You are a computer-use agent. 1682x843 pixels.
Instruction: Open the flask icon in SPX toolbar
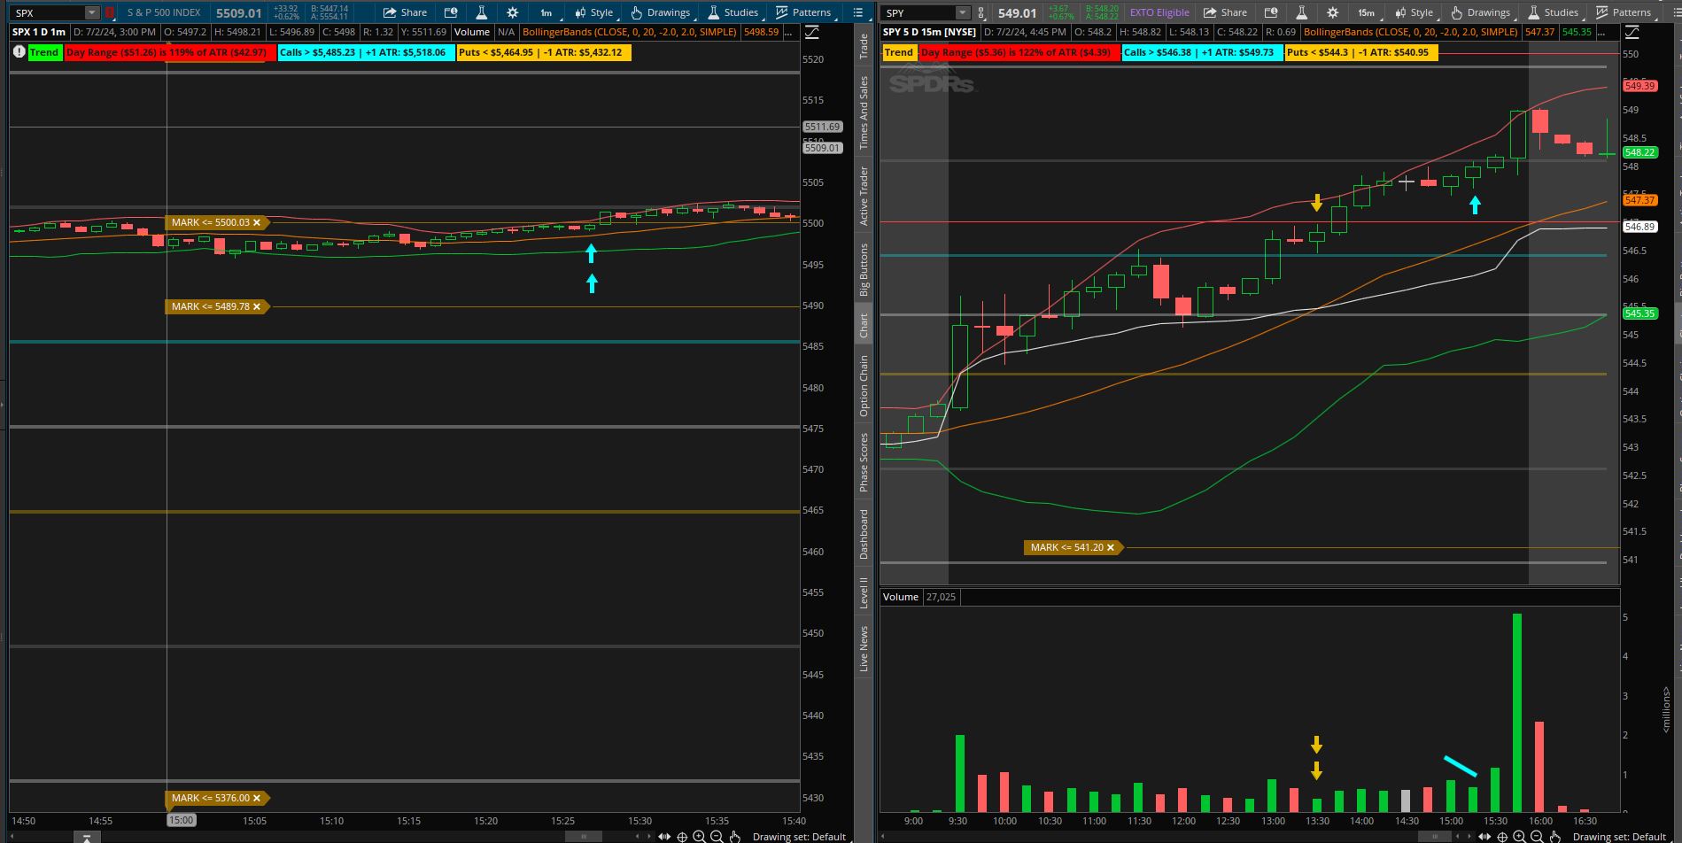pos(481,12)
